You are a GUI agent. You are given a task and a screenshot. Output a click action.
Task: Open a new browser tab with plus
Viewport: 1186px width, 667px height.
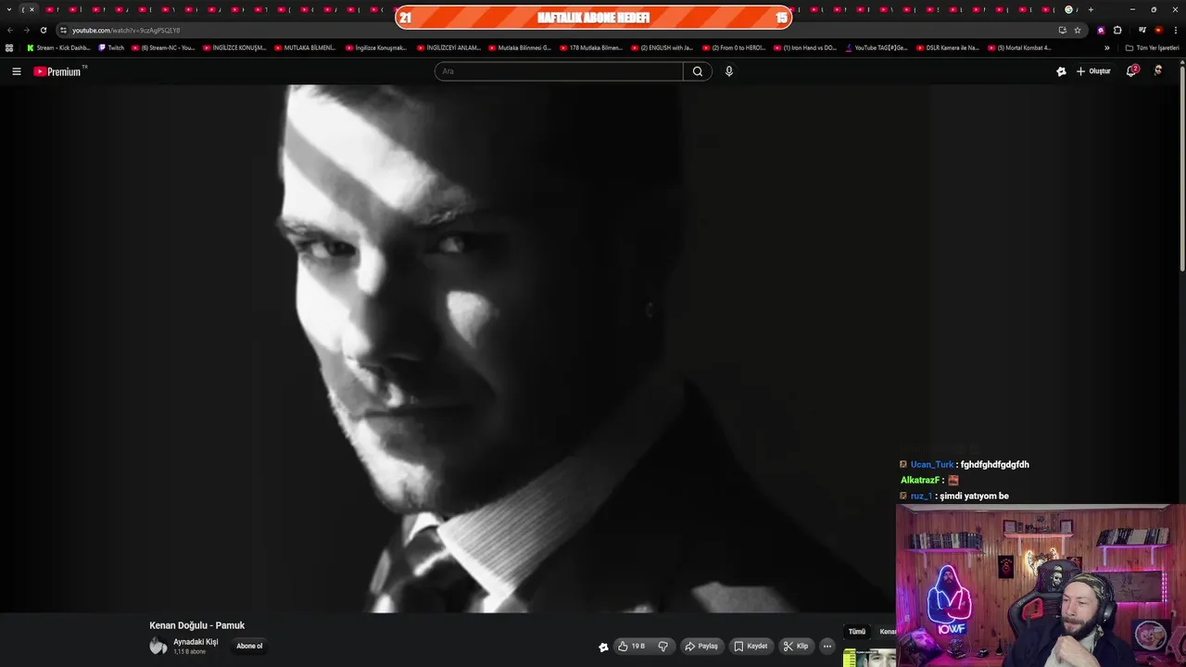pos(1091,9)
